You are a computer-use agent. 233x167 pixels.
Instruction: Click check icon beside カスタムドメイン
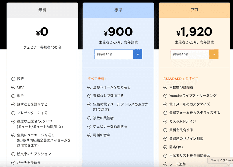point(165,121)
